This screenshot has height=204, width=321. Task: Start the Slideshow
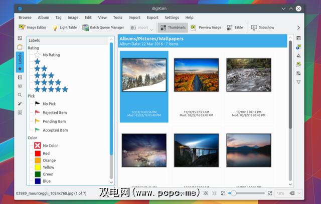click(262, 27)
